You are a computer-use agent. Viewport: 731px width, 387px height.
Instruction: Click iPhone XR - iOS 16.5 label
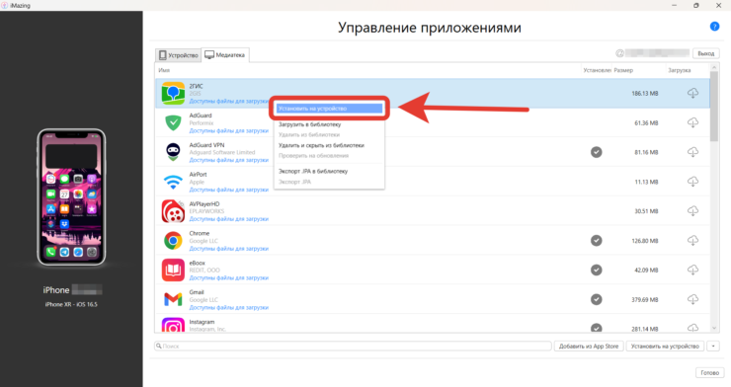pos(71,304)
